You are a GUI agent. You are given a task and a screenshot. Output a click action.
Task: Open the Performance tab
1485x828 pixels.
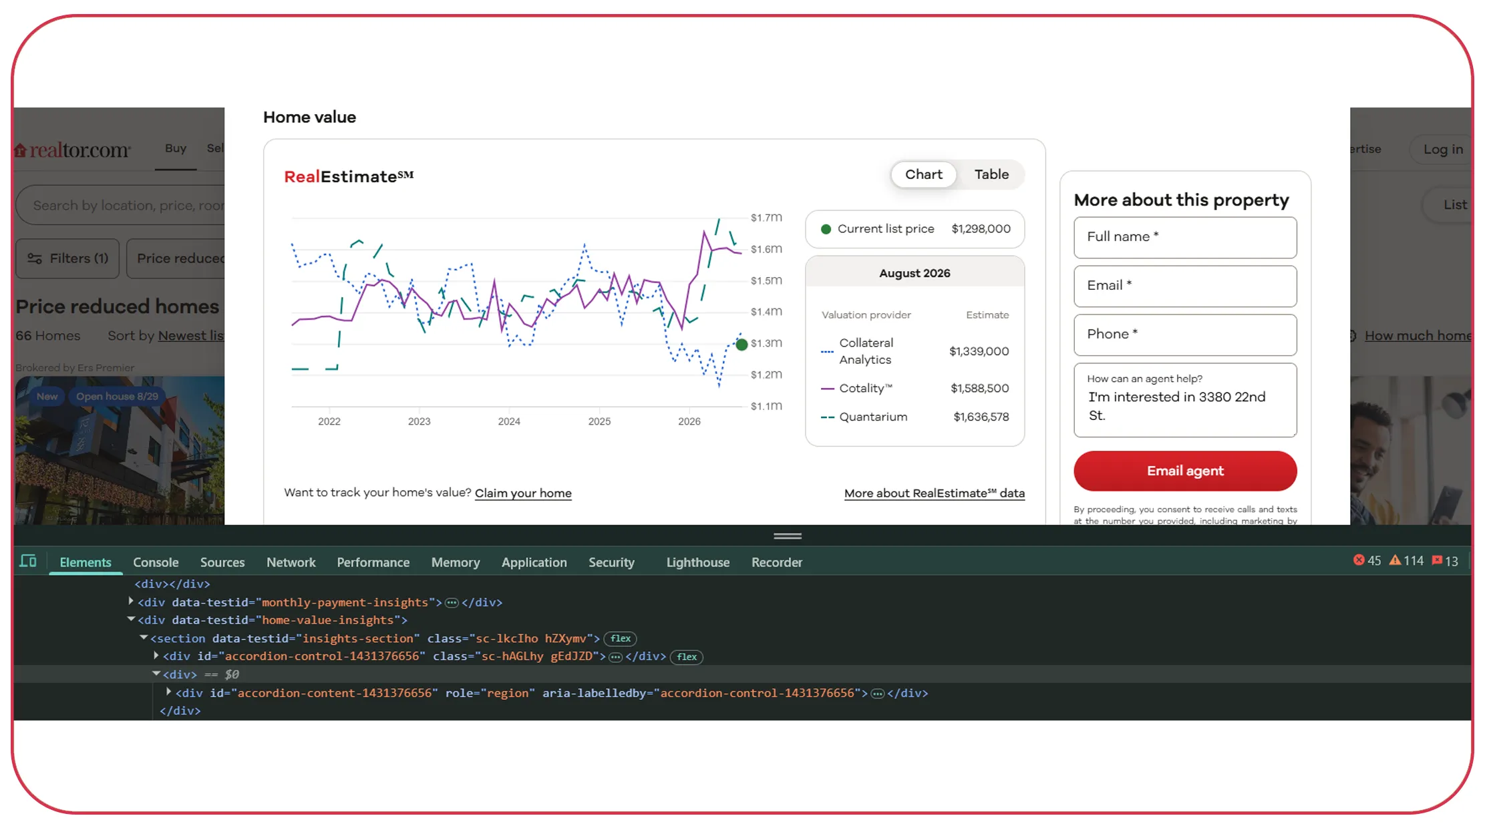pyautogui.click(x=373, y=562)
